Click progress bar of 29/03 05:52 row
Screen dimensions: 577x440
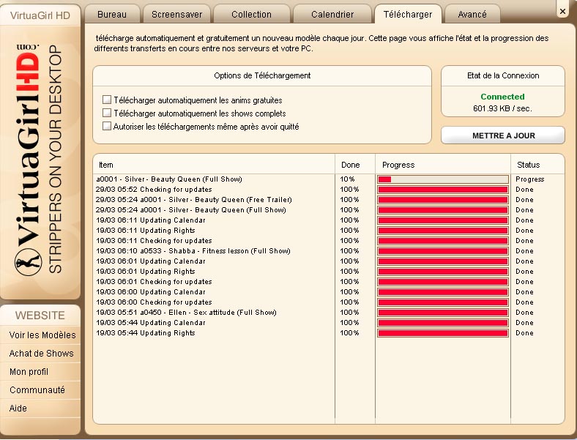(x=443, y=190)
